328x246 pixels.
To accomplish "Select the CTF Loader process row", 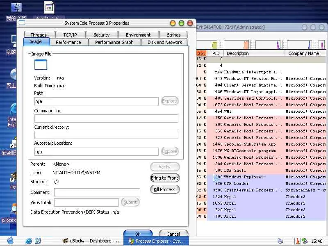I will click(x=261, y=183).
